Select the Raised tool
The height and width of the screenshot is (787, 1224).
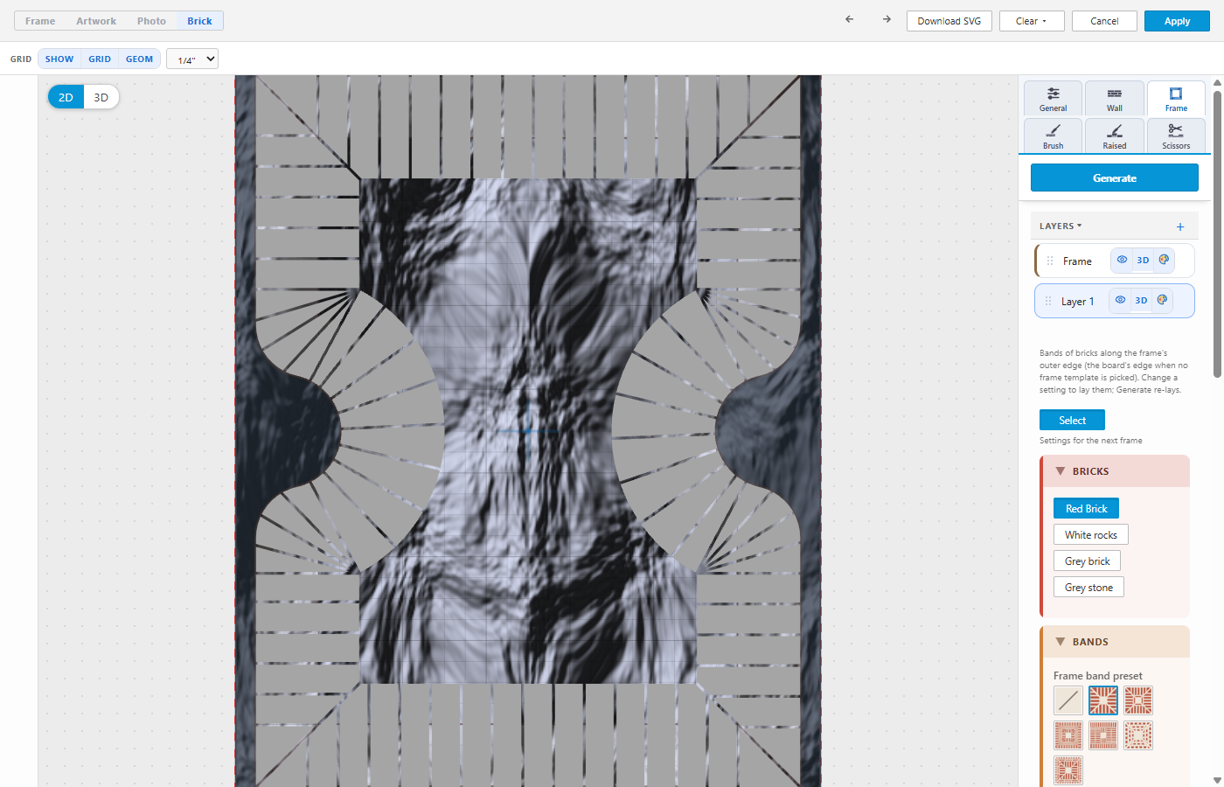(x=1115, y=136)
